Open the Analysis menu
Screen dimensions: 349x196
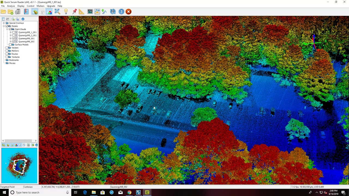pos(11,6)
